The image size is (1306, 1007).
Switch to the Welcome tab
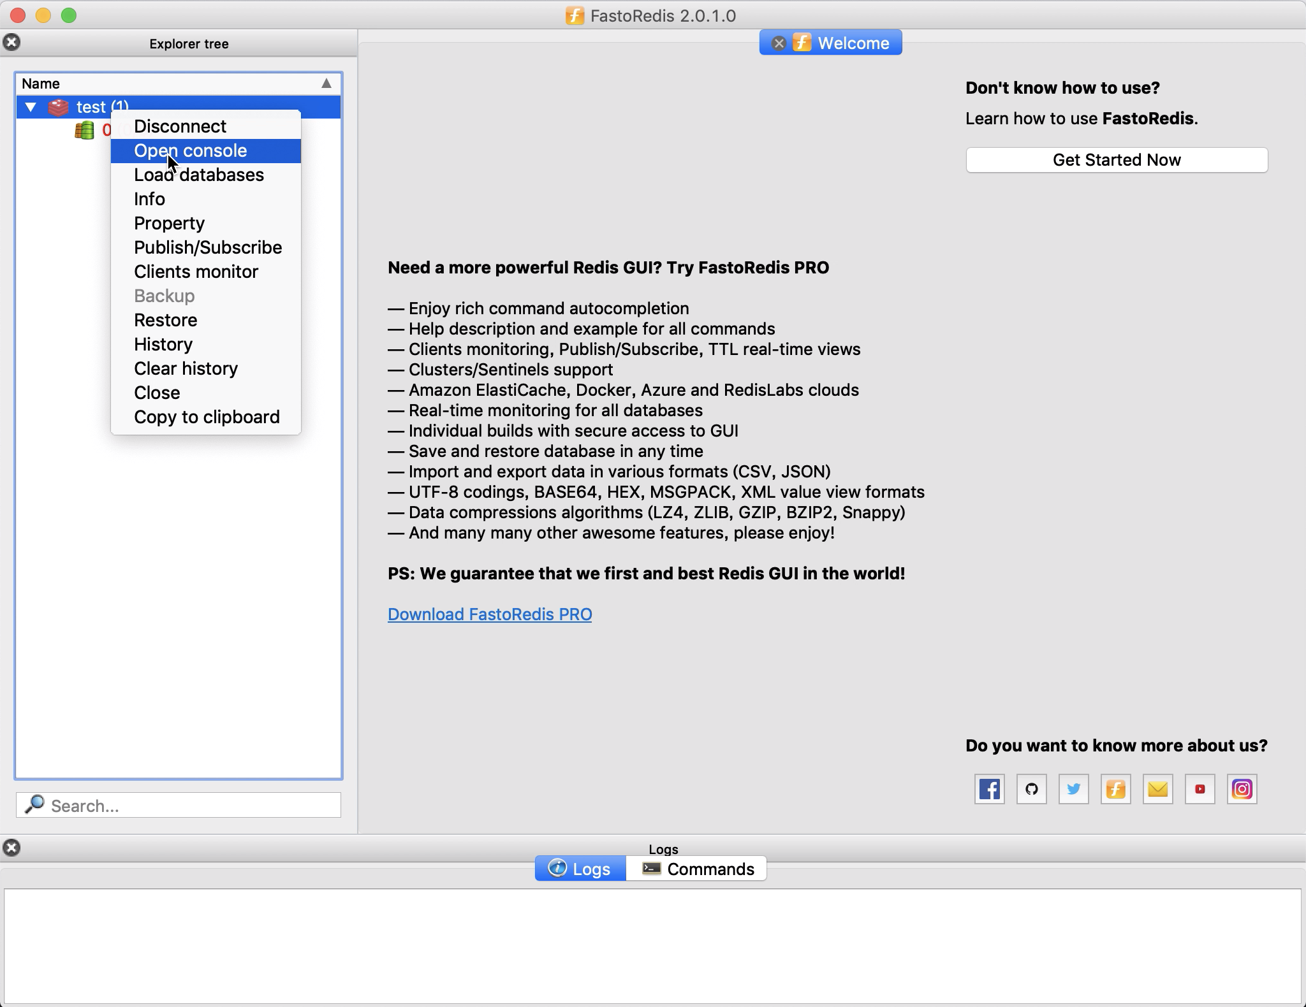click(x=830, y=43)
